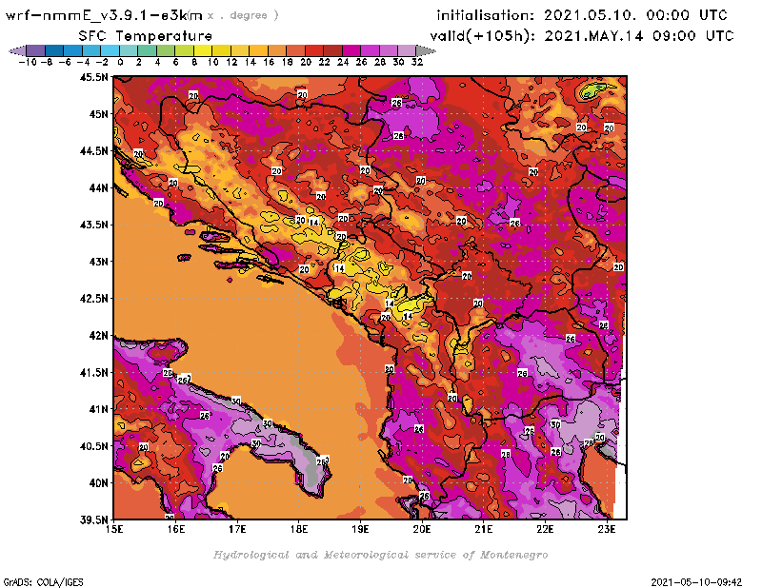
Task: Click the 42.5N latitude axis label
Action: (94, 299)
